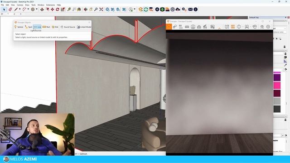Click the Enscape settings gear in SketchUp toolbar
This screenshot has height=163, width=290.
pos(184,9)
